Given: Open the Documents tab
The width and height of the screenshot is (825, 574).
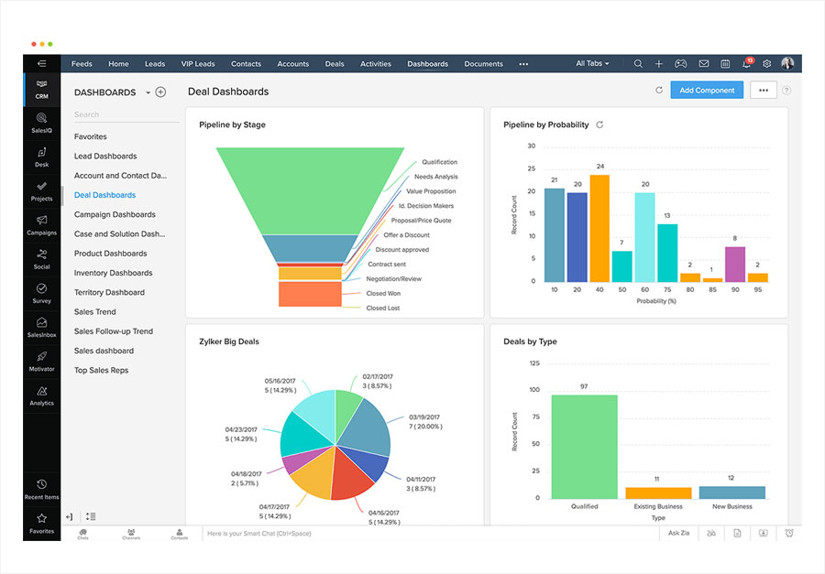Looking at the screenshot, I should (x=483, y=63).
